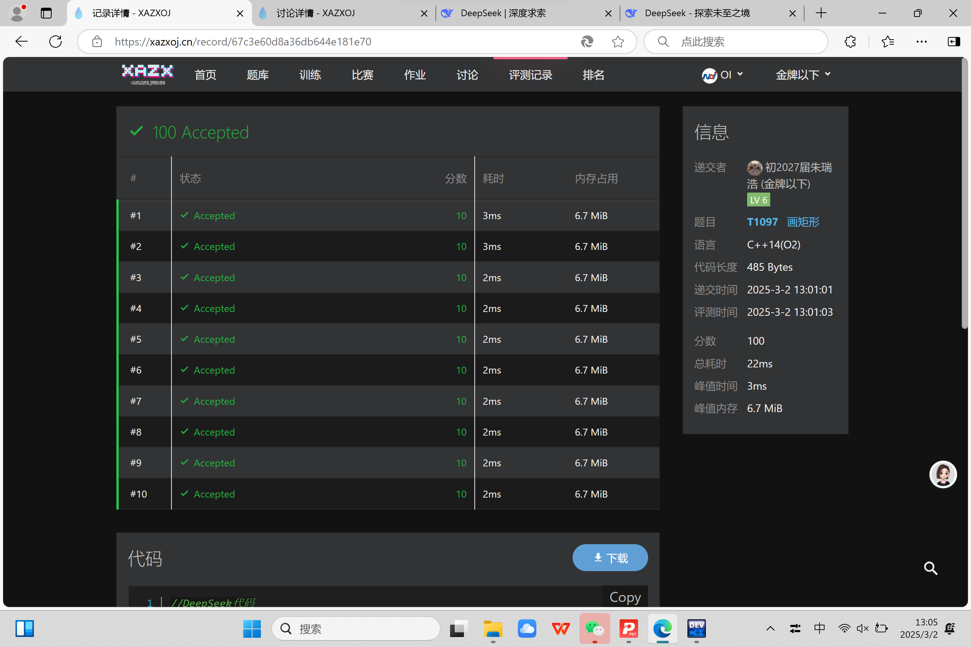Open Dev-C++ from the taskbar
This screenshot has height=647, width=971.
point(696,629)
